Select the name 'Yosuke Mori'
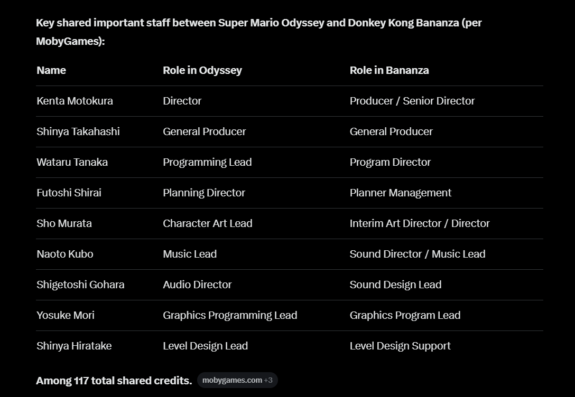Image resolution: width=575 pixels, height=397 pixels. (x=66, y=315)
